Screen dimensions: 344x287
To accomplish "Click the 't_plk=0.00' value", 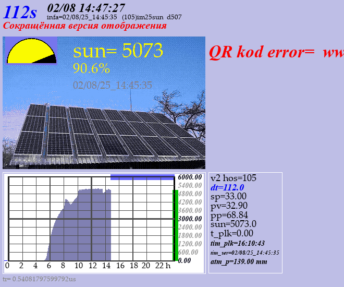I will (232, 233).
